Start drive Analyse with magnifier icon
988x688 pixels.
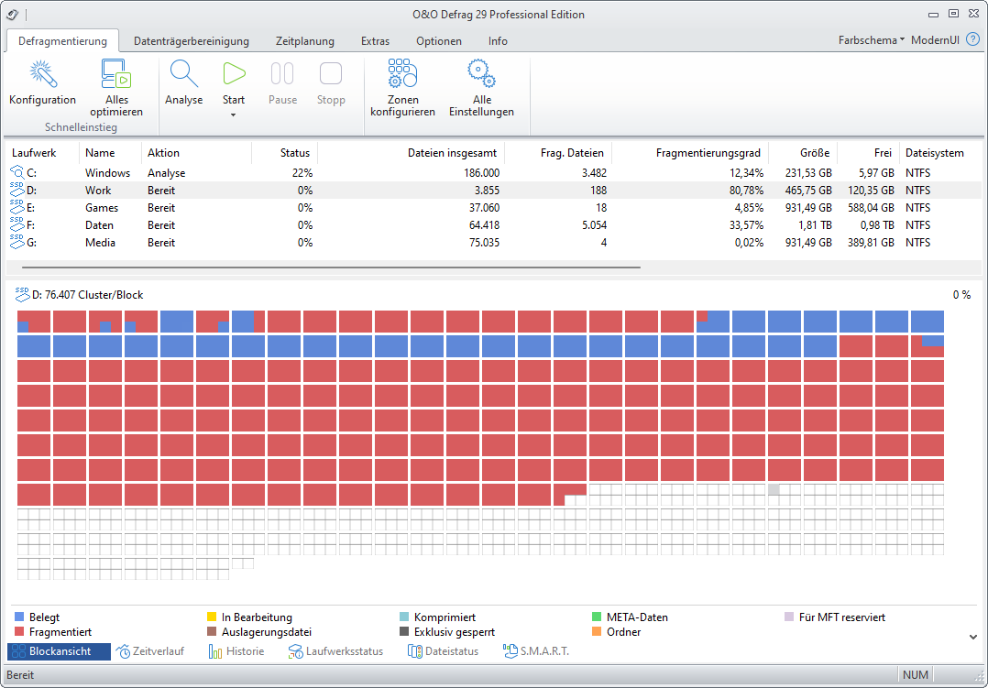coord(183,75)
